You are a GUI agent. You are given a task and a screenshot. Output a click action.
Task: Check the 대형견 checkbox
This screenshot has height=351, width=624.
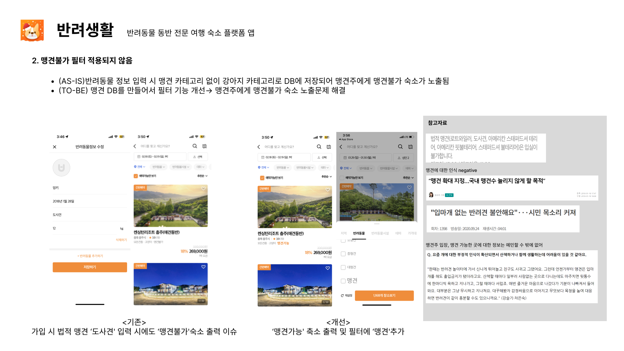pyautogui.click(x=343, y=267)
